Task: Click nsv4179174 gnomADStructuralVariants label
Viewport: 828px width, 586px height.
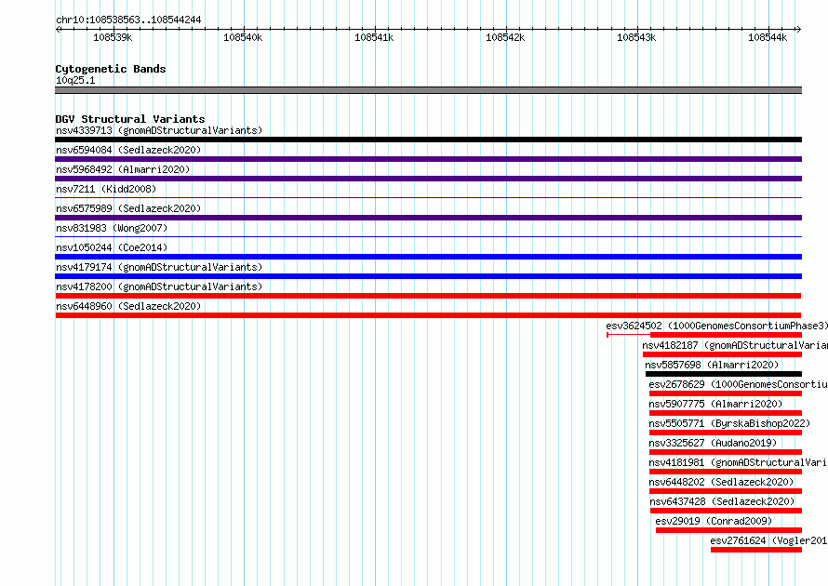Action: coord(159,267)
